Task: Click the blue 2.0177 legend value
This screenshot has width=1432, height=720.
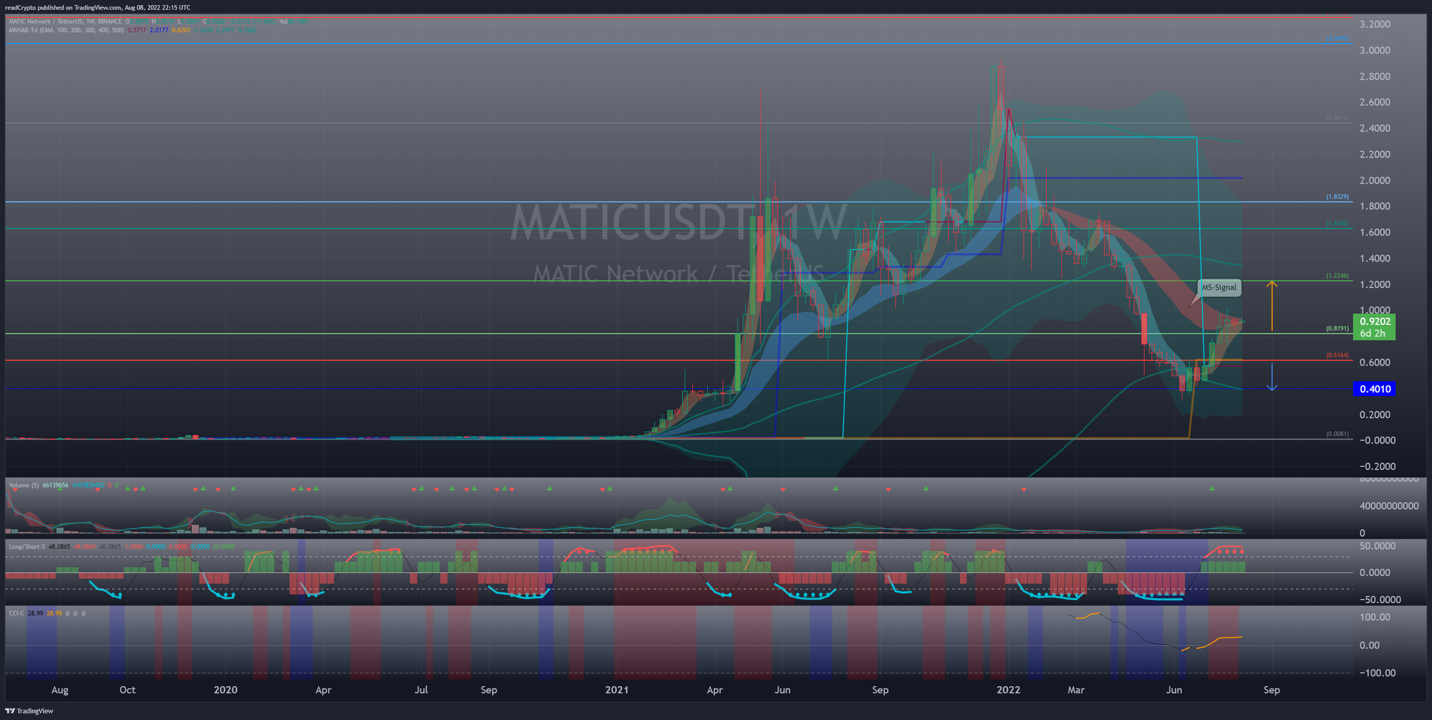Action: (x=159, y=30)
